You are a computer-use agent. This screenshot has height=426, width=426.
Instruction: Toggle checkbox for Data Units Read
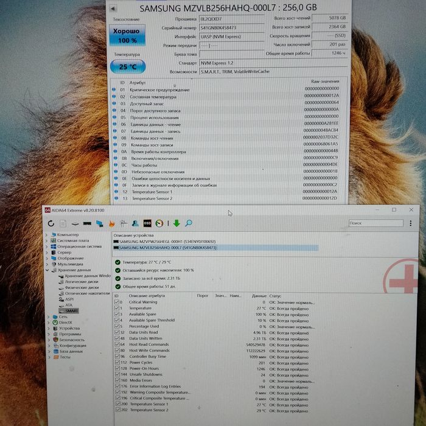[x=117, y=332]
